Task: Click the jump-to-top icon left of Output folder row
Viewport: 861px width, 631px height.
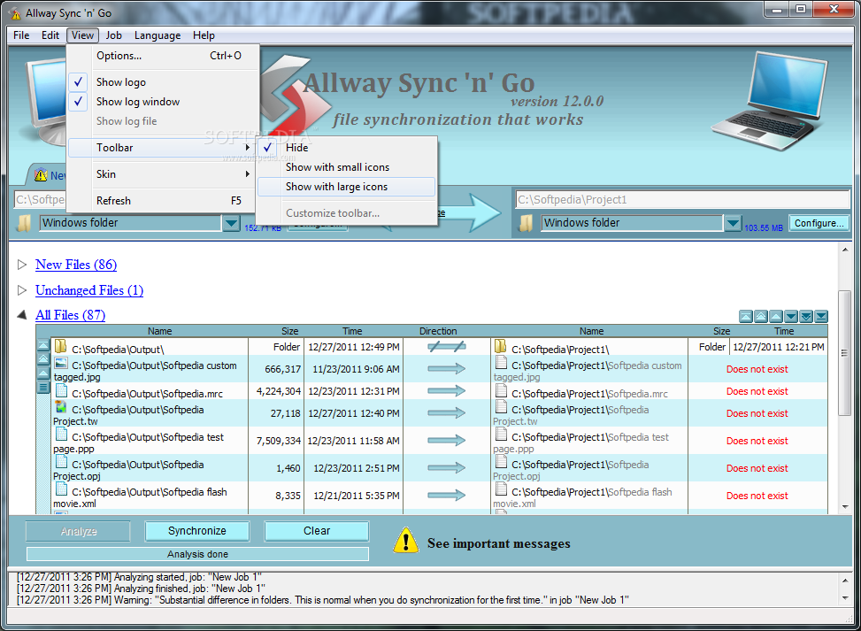Action: click(43, 345)
